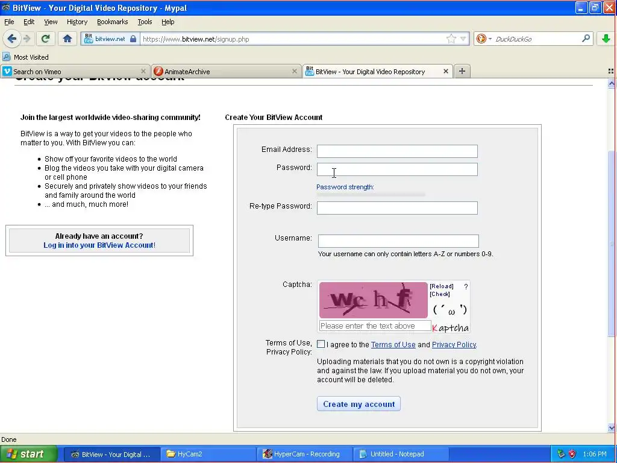Viewport: 617px width, 463px height.
Task: Click the forward navigation arrow
Action: (27, 39)
